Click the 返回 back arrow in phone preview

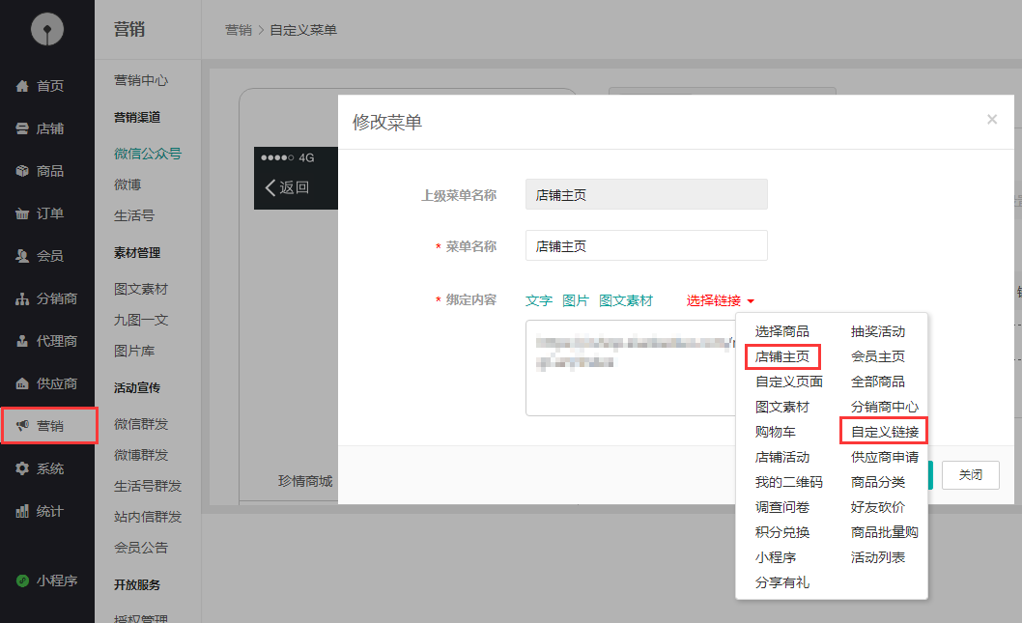tap(271, 187)
